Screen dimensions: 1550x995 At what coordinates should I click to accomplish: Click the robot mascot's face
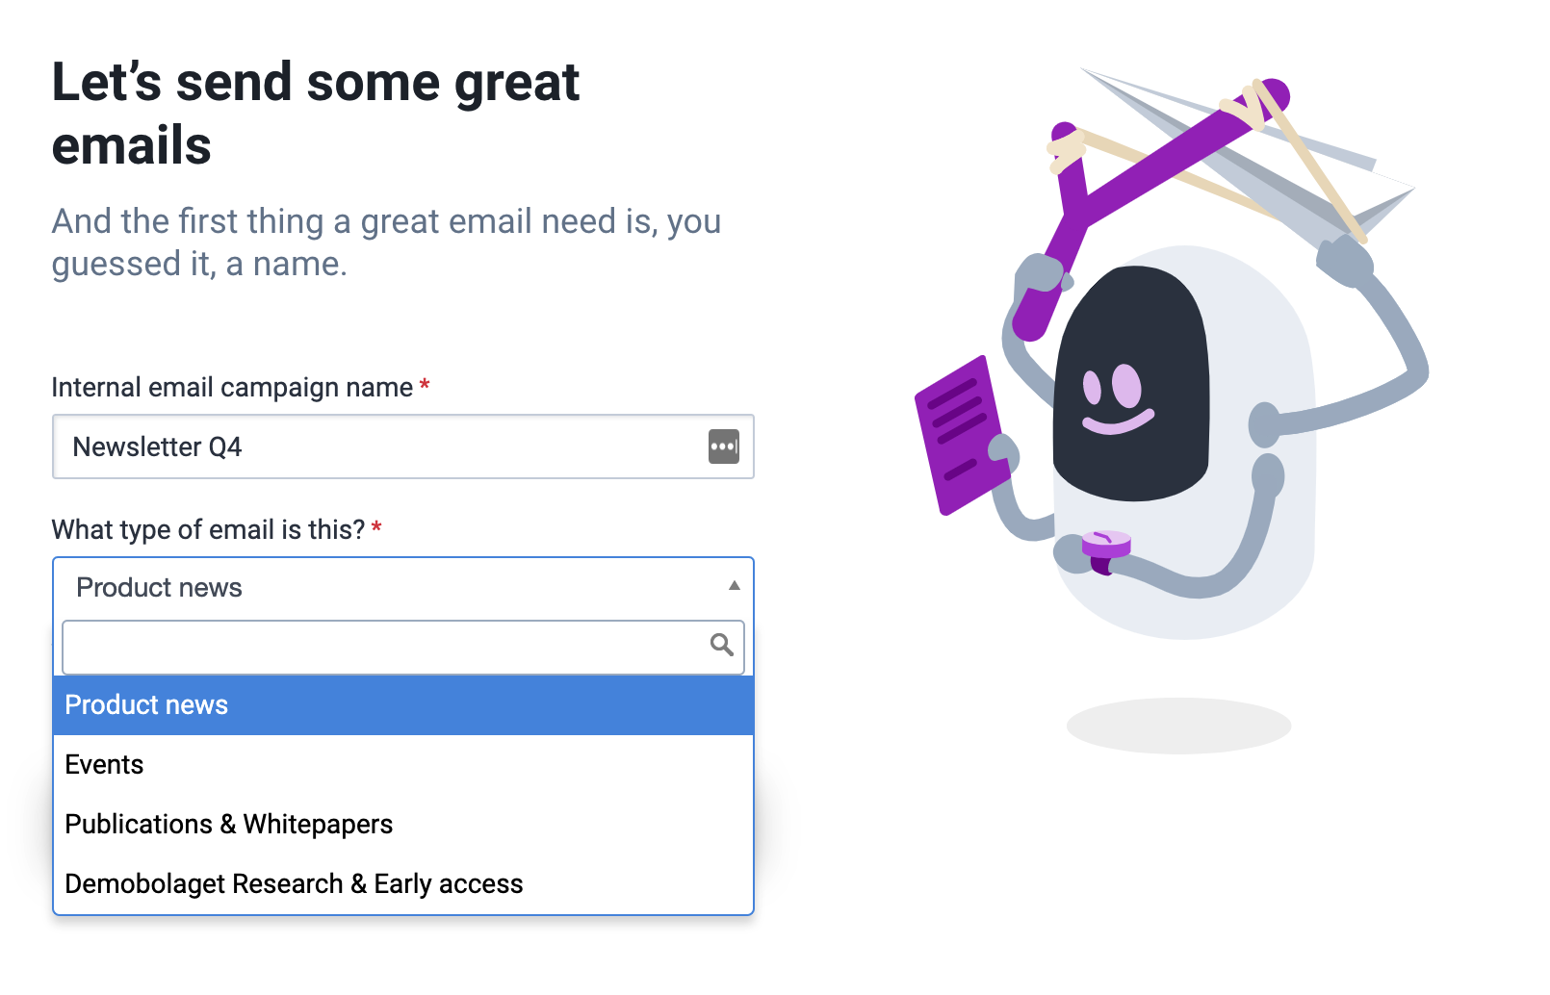click(1131, 385)
